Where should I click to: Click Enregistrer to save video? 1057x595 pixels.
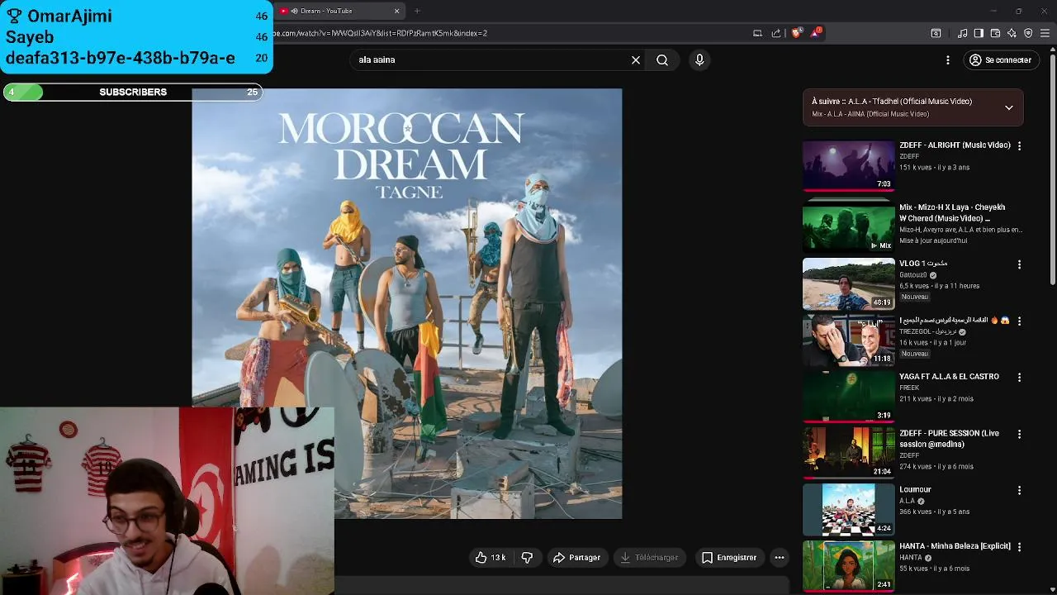(729, 558)
